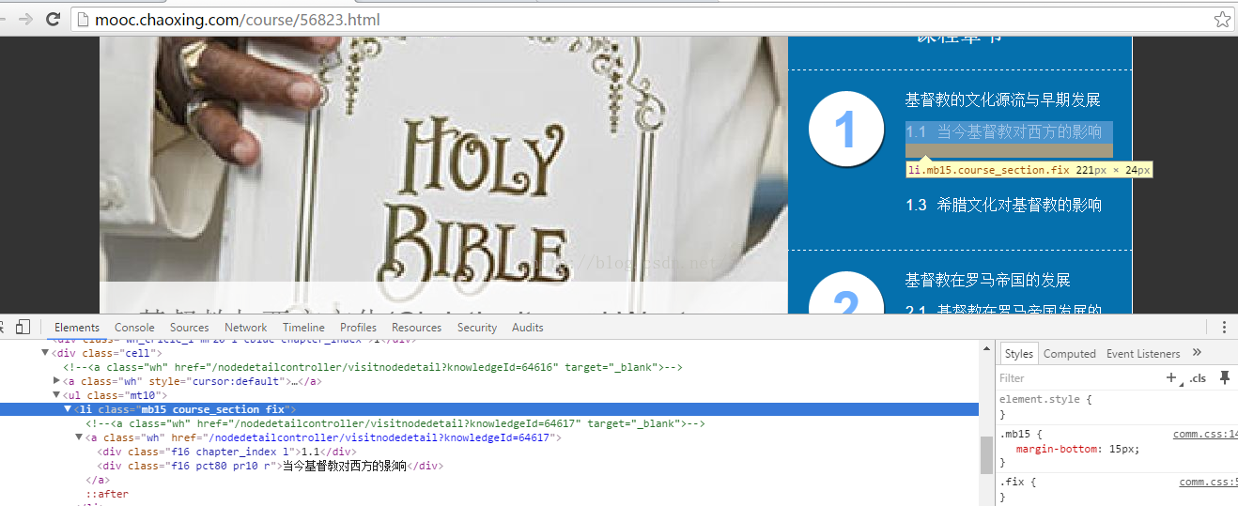Open section 1.1 当今基督教对西方的影响
Viewport: 1238px width, 506px height.
click(1003, 131)
